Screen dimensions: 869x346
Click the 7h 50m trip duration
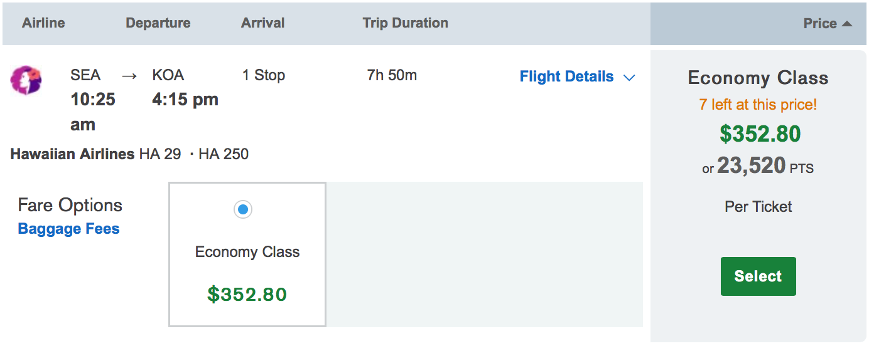point(392,75)
